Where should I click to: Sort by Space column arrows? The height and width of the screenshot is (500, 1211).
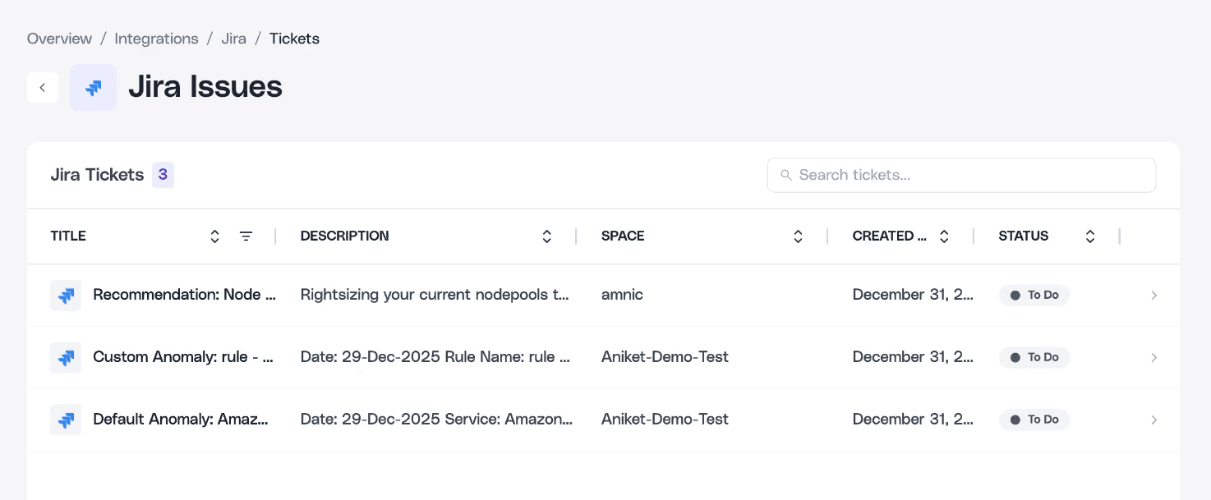[x=798, y=236]
